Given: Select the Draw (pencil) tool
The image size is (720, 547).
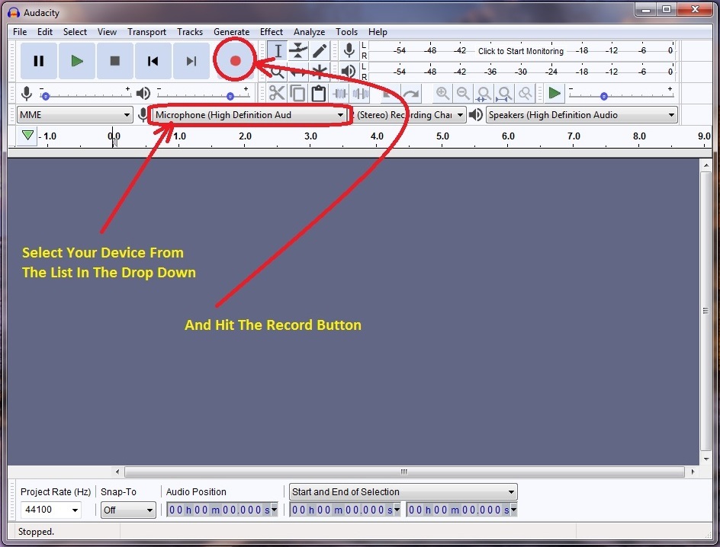Looking at the screenshot, I should point(319,50).
